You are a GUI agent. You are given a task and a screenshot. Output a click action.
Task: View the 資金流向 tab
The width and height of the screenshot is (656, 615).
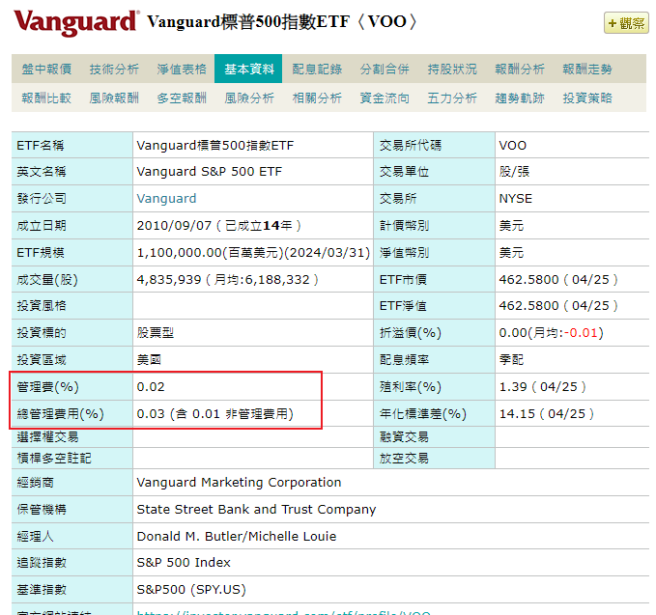tap(385, 98)
